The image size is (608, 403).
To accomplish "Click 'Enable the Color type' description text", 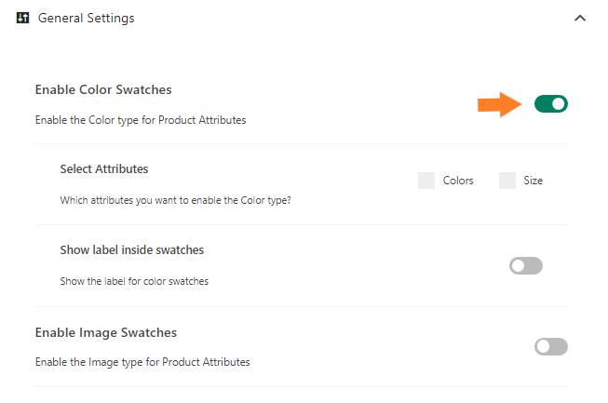I will point(141,120).
